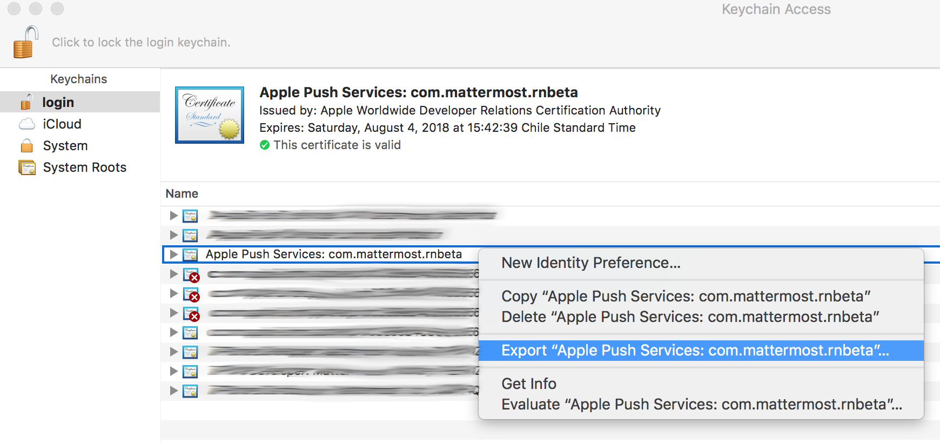Screen dimensions: 940x443
Task: Open the System keychain padlock icon
Action: coord(26,146)
